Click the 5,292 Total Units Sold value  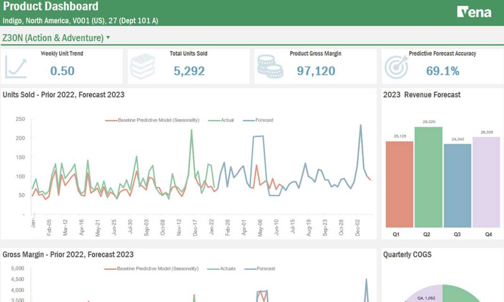coord(189,71)
